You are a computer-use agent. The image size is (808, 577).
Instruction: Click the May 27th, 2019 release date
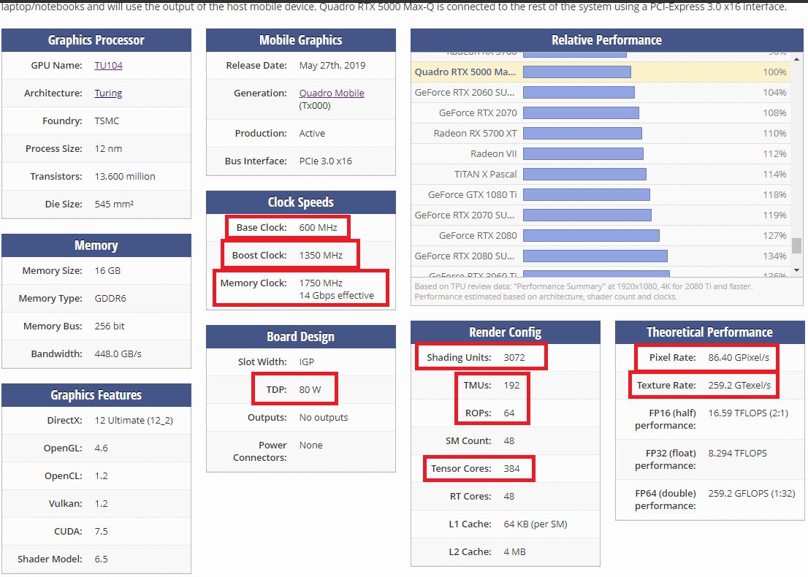pos(332,66)
